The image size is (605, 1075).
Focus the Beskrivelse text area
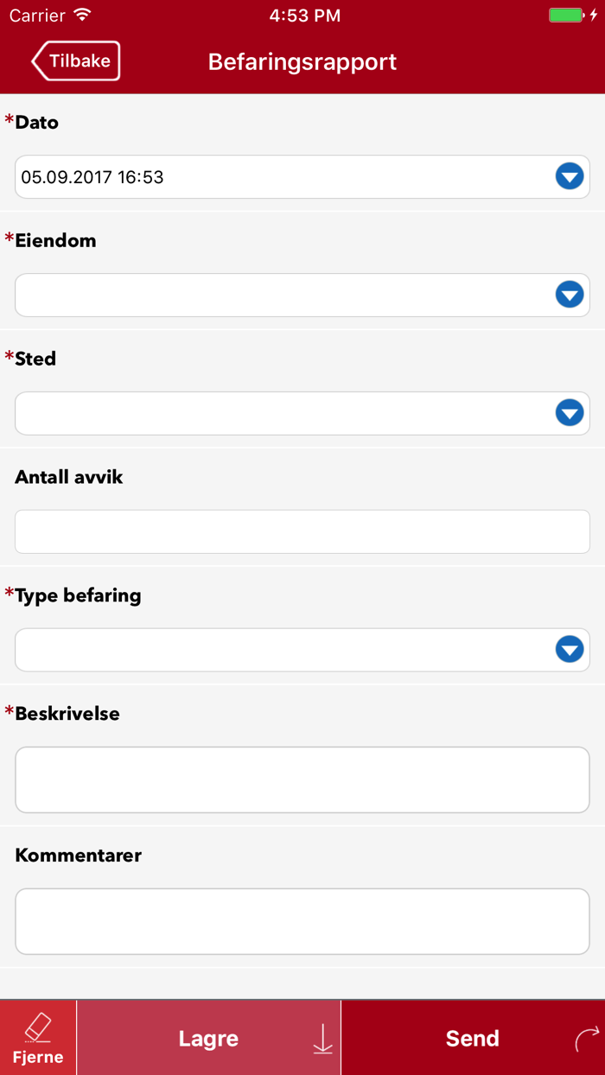pyautogui.click(x=302, y=780)
